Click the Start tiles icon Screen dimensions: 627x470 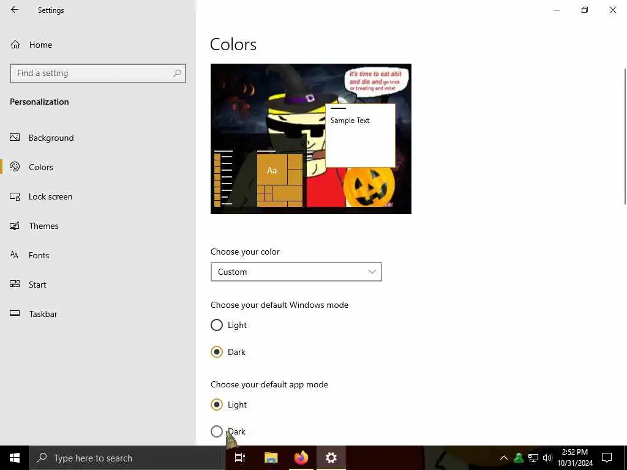[x=15, y=284]
